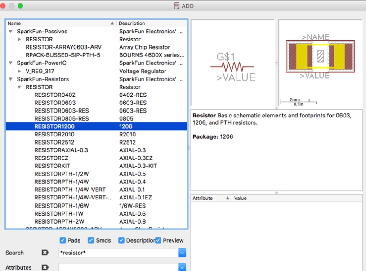Click the Name column sort arrow

tap(112, 23)
